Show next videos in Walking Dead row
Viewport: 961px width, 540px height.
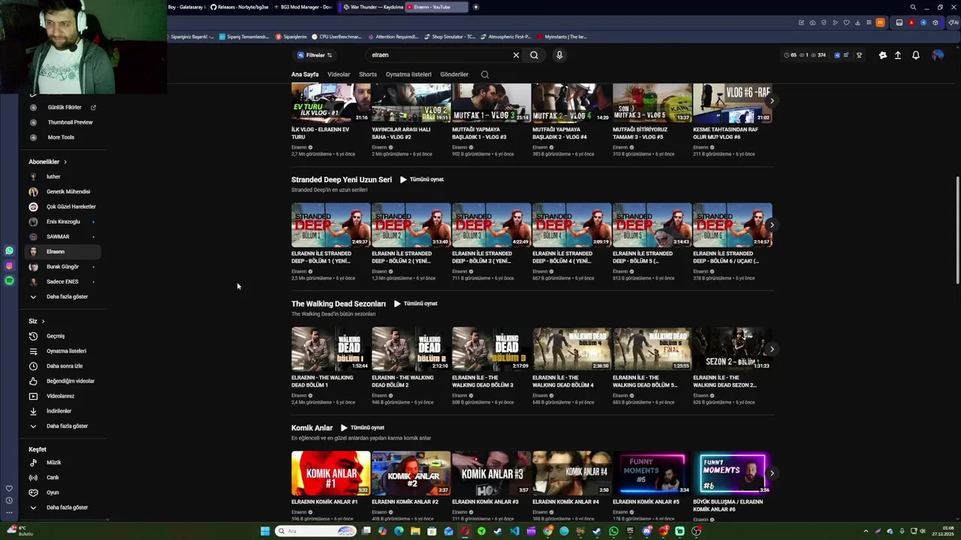click(772, 349)
